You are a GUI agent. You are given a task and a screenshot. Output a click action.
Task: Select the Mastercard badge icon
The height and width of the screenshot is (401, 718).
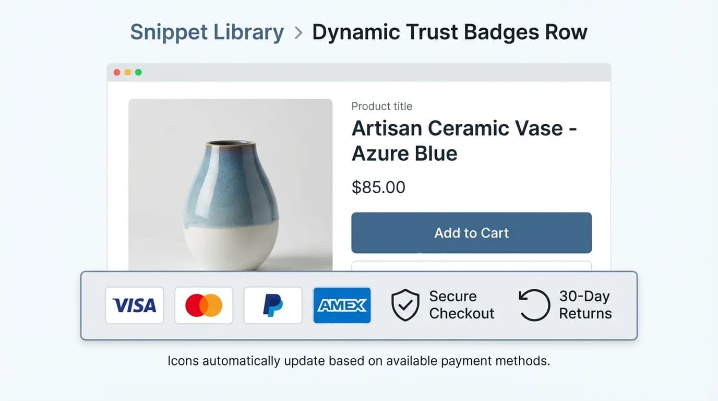coord(204,305)
